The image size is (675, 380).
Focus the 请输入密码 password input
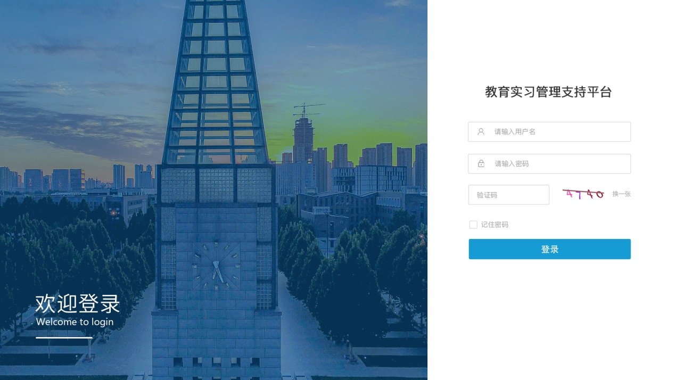point(549,163)
